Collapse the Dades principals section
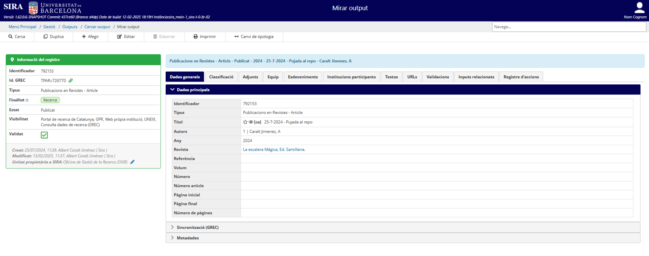 pos(172,90)
